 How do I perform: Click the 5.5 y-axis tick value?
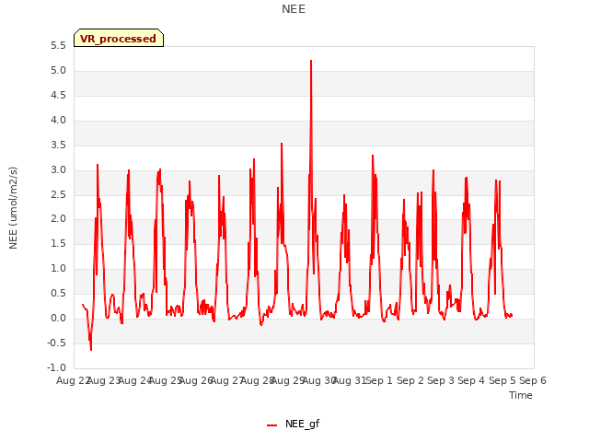coord(58,46)
